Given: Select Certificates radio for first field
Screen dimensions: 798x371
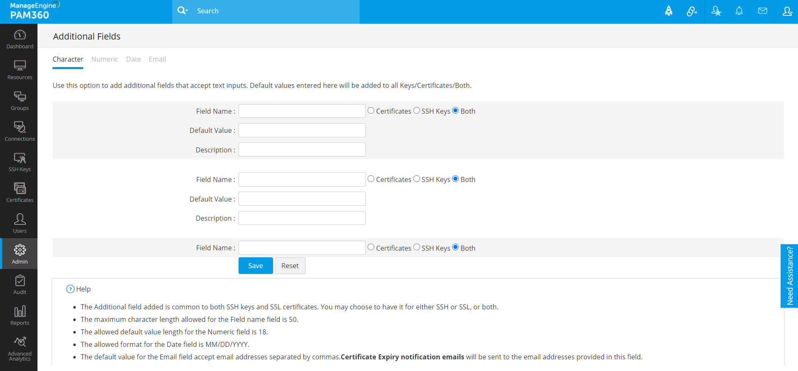Looking at the screenshot, I should pyautogui.click(x=371, y=111).
